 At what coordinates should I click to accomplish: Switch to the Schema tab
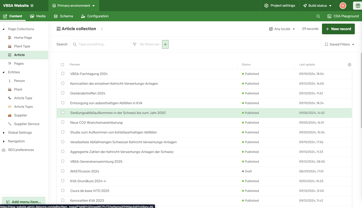point(63,16)
